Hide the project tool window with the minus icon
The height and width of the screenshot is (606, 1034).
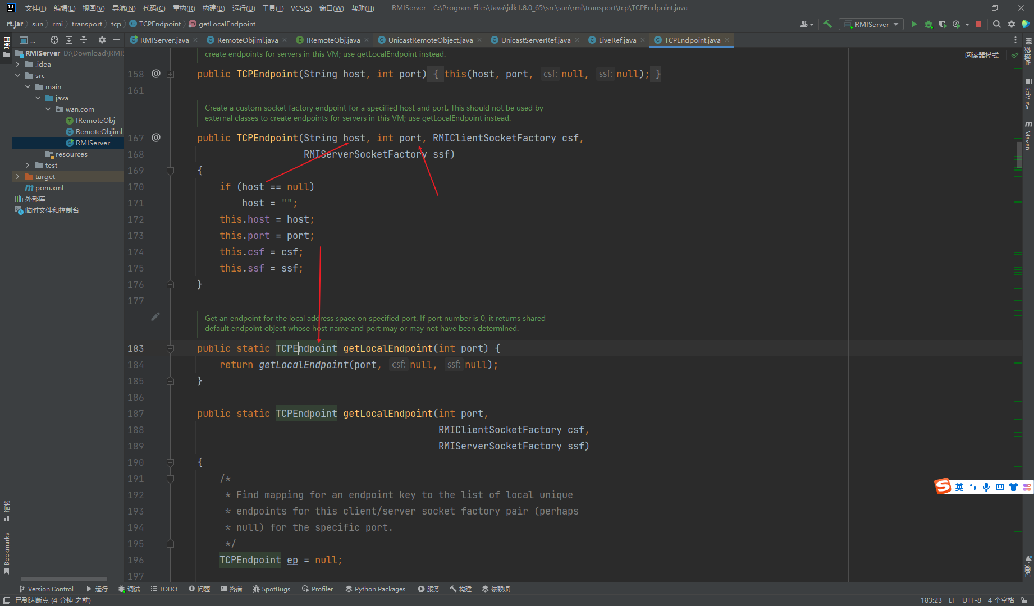pos(117,40)
